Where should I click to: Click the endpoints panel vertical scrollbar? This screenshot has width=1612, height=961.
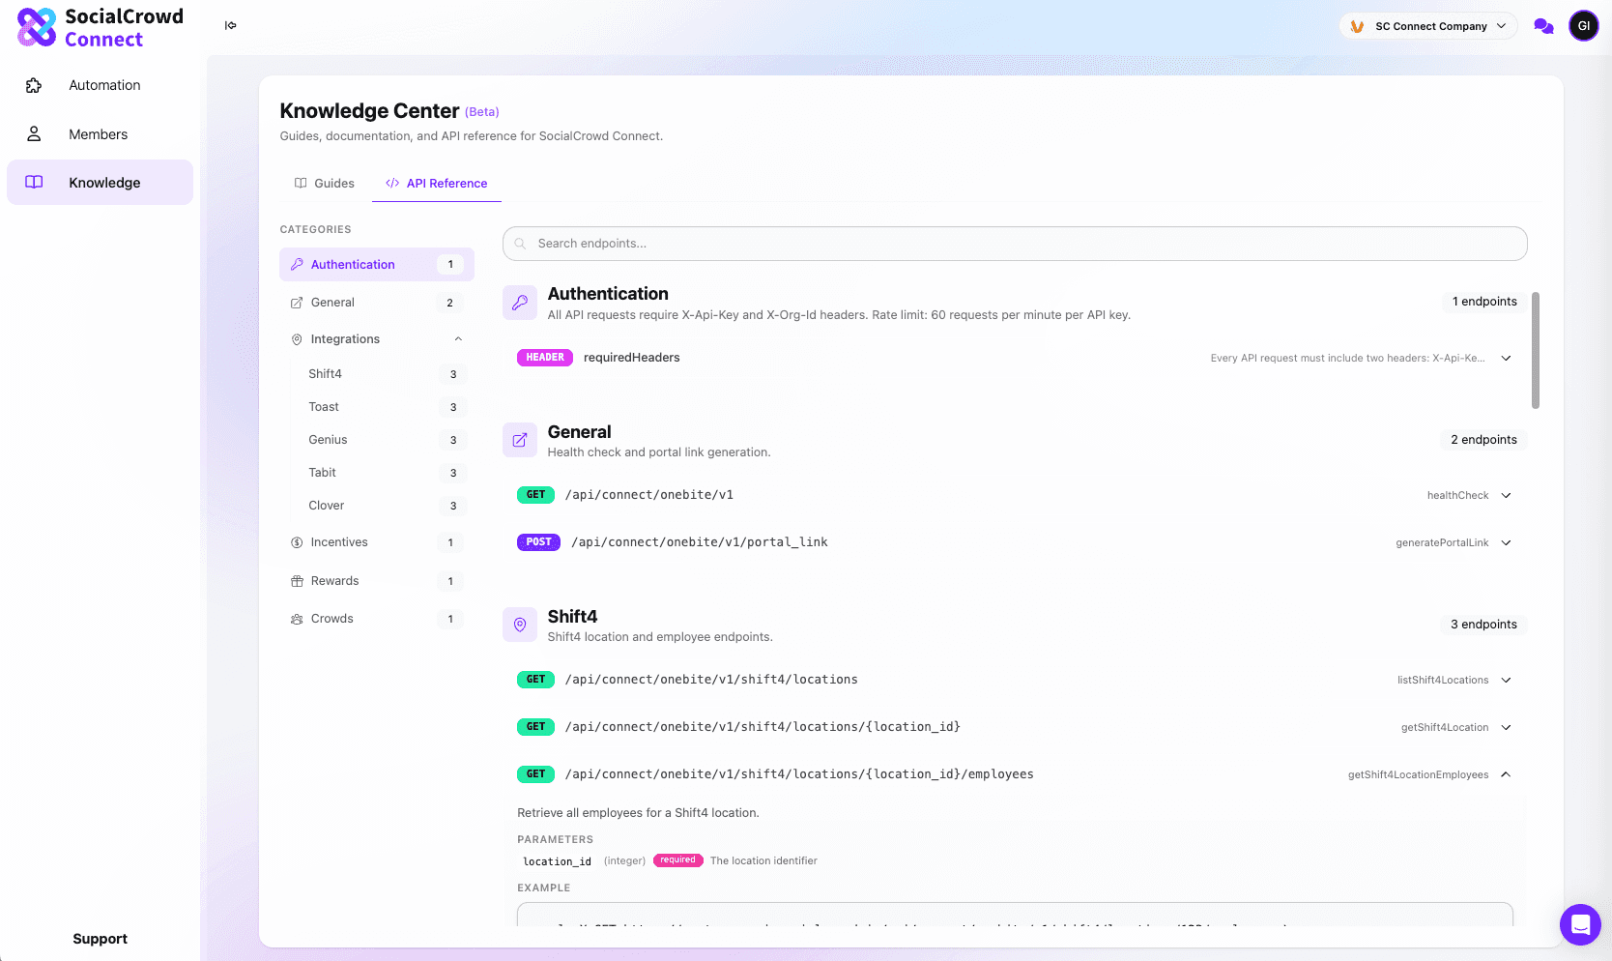(x=1536, y=350)
